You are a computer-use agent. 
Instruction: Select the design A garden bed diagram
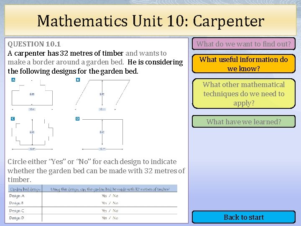[x=32, y=95]
